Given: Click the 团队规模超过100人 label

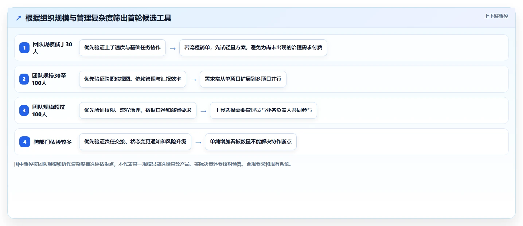Looking at the screenshot, I should point(48,110).
